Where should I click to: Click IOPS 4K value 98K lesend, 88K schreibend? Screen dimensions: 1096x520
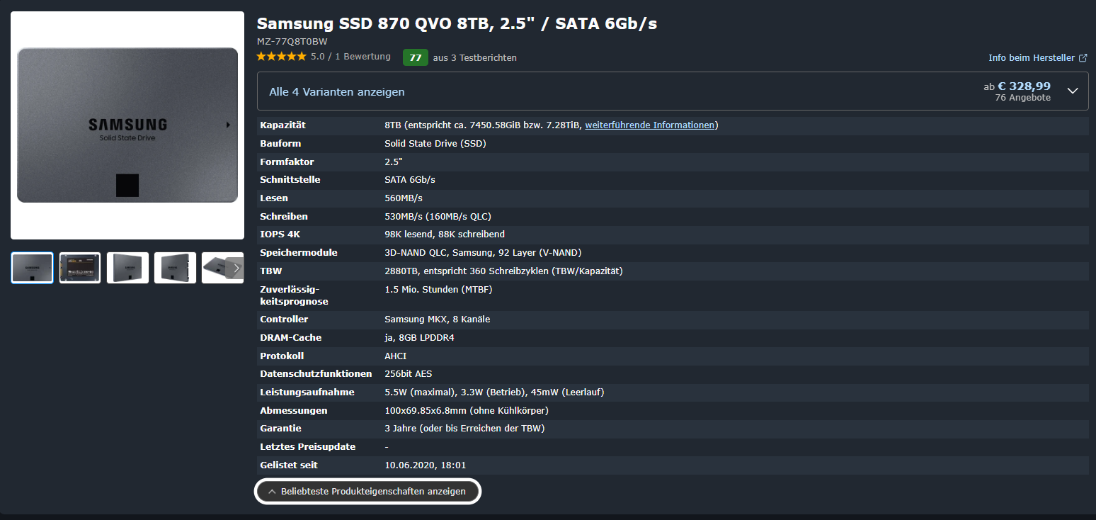coord(445,234)
